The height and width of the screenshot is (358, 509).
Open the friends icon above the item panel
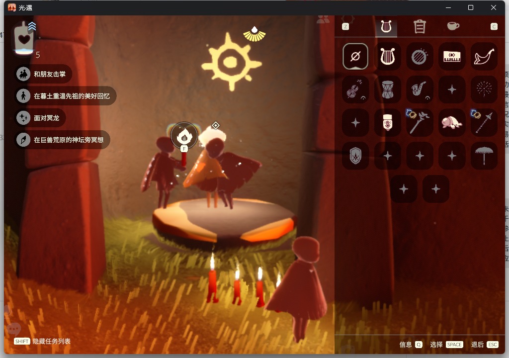(x=323, y=19)
